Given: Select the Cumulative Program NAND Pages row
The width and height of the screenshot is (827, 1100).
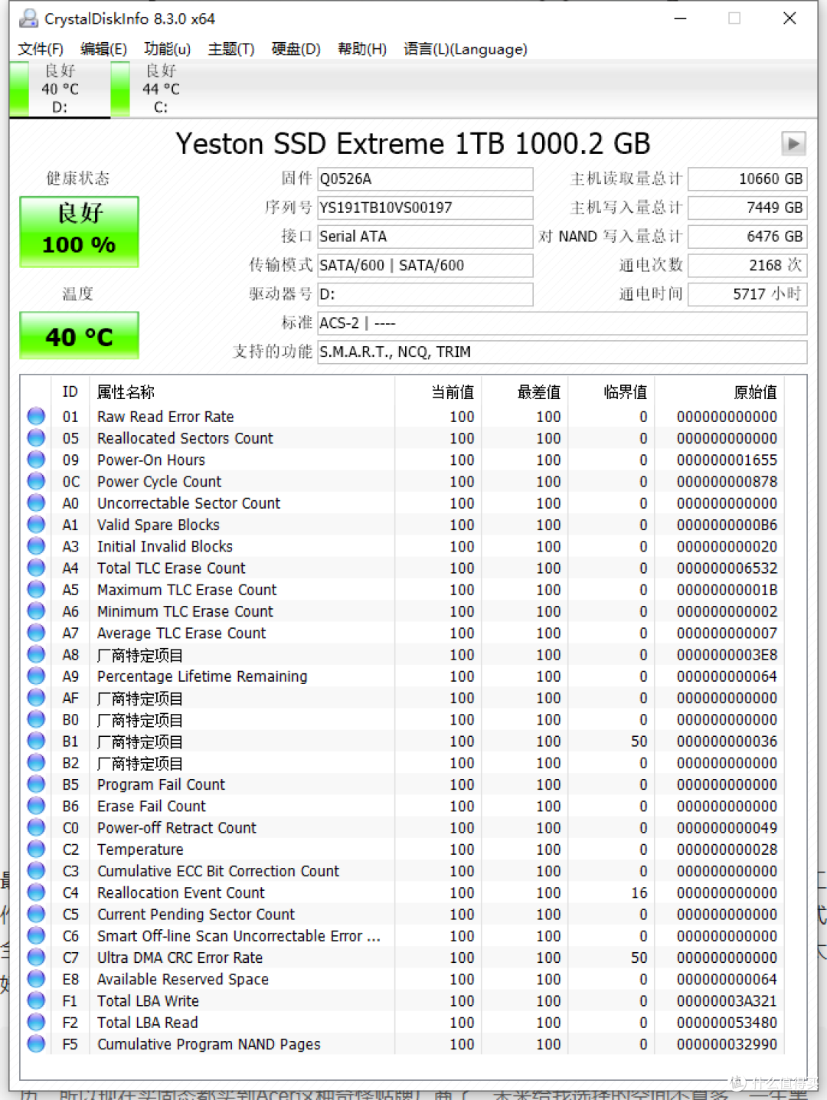Looking at the screenshot, I should coord(403,1044).
